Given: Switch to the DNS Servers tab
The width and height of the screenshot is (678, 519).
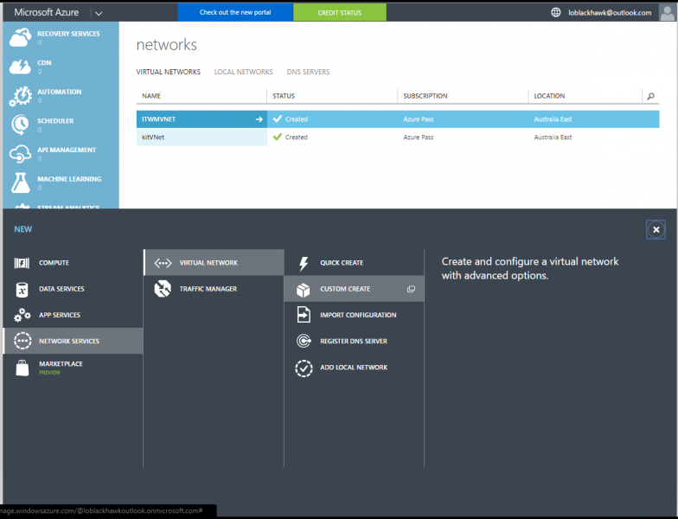Looking at the screenshot, I should click(308, 72).
